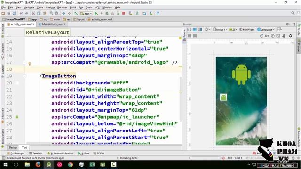Open the Messages tool window
Image resolution: width=301 pixels, height=169 pixels.
click(x=16, y=154)
